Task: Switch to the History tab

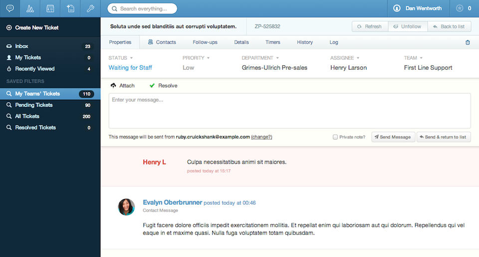Action: tap(305, 42)
